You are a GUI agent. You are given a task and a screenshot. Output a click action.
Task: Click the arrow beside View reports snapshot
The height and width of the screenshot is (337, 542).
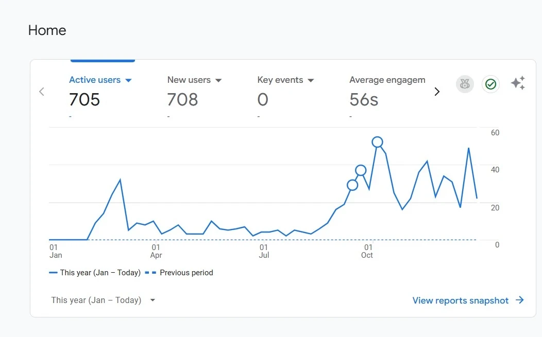520,300
